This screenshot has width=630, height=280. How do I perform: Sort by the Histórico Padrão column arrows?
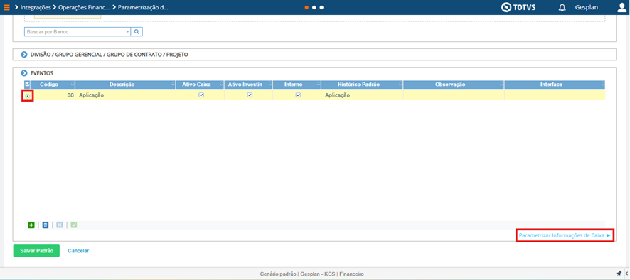400,85
